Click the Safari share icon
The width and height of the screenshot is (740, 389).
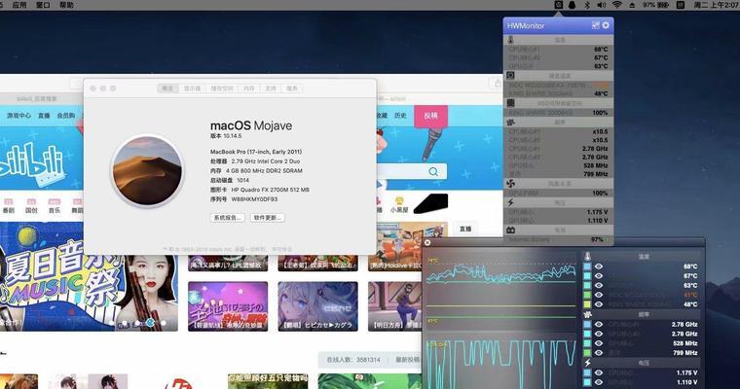[498, 84]
